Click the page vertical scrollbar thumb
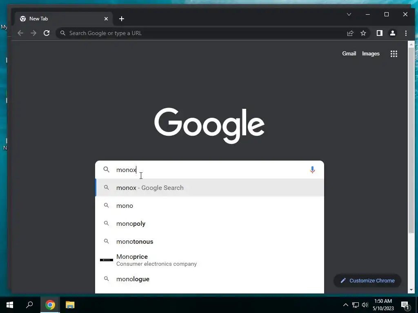 click(x=411, y=141)
